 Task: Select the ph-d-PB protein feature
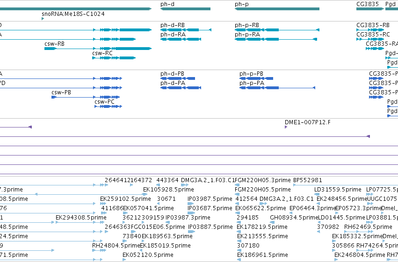point(178,78)
